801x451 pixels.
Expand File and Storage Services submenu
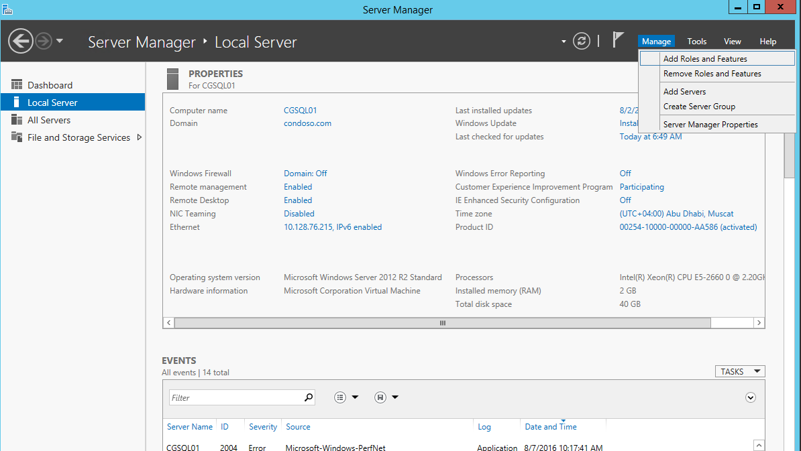[140, 137]
